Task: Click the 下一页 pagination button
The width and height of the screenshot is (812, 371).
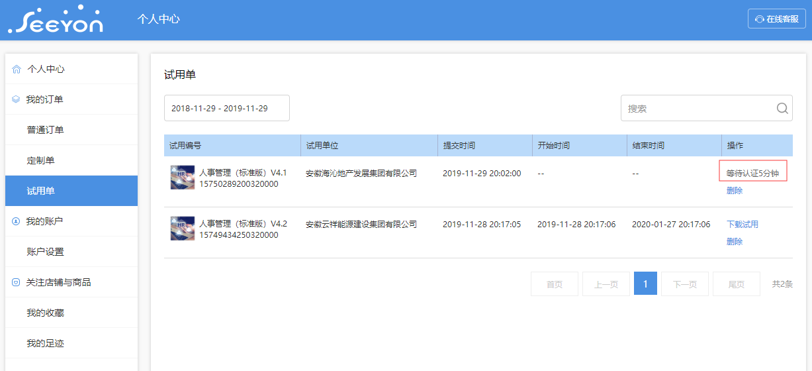Action: click(x=685, y=284)
